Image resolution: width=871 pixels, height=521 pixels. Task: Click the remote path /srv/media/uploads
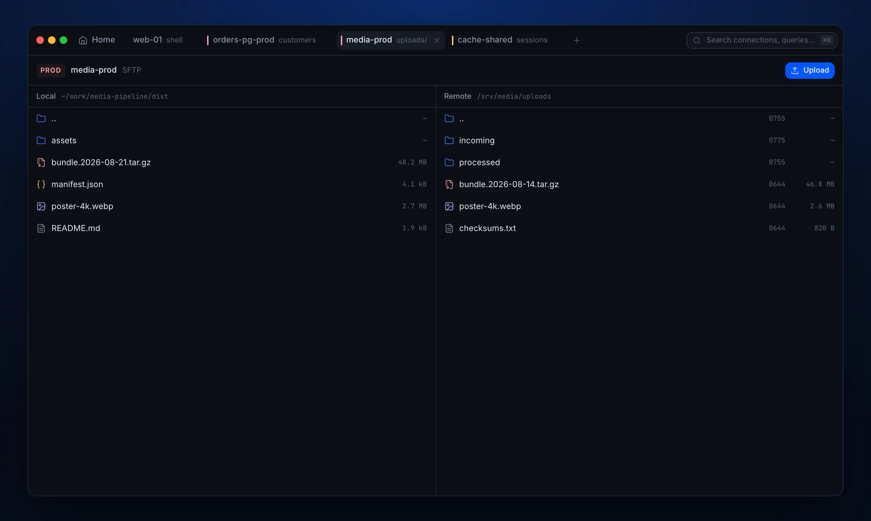tap(514, 97)
